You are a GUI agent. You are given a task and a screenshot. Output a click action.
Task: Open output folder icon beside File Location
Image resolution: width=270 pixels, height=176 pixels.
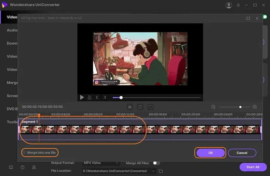click(x=161, y=171)
